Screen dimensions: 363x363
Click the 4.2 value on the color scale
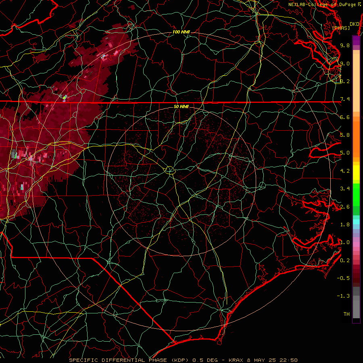345,171
